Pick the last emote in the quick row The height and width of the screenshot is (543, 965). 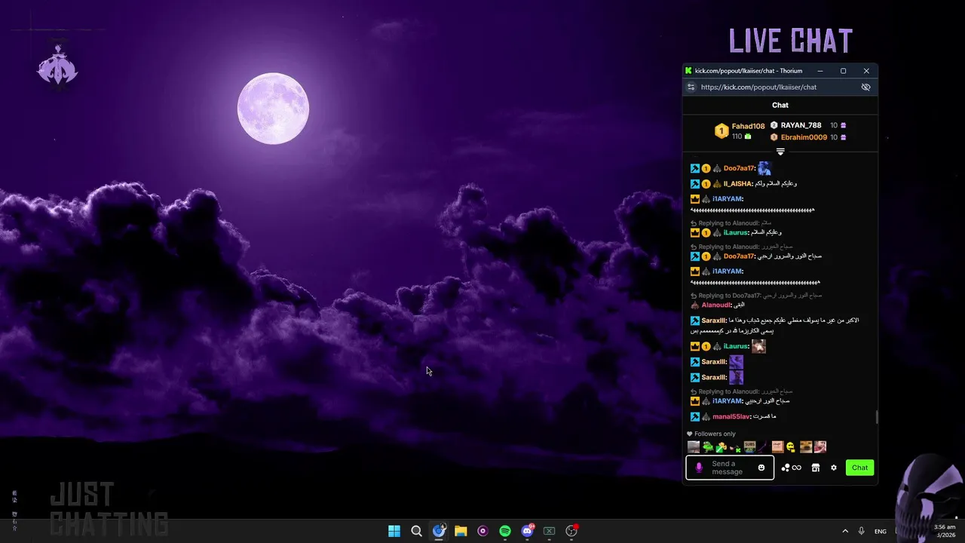[x=820, y=447]
